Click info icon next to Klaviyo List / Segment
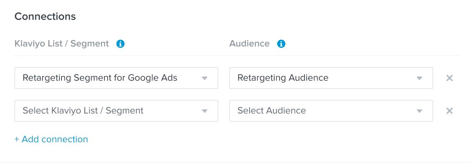Viewport: 471px width, 163px height. coord(120,44)
